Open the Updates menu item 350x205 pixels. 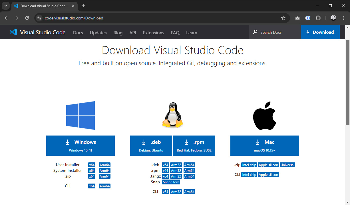pyautogui.click(x=98, y=33)
